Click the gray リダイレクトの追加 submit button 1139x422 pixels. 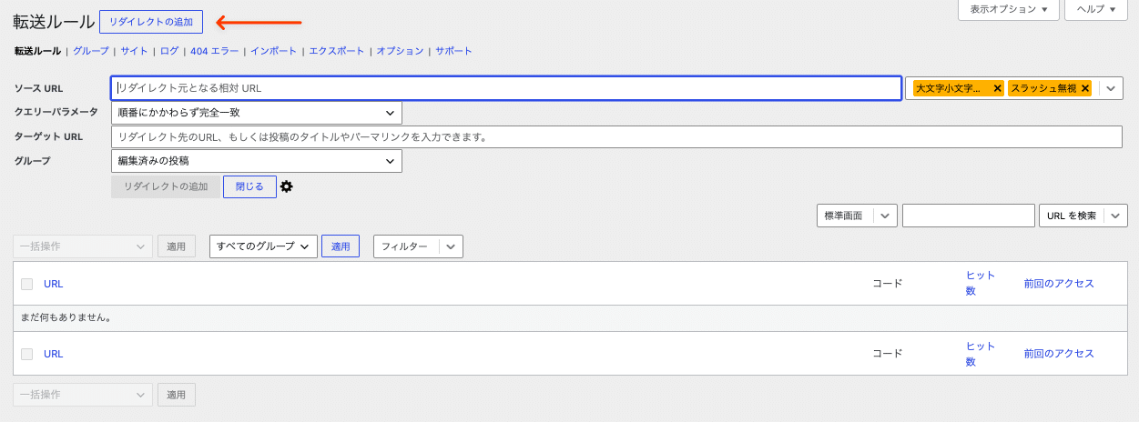coord(166,186)
